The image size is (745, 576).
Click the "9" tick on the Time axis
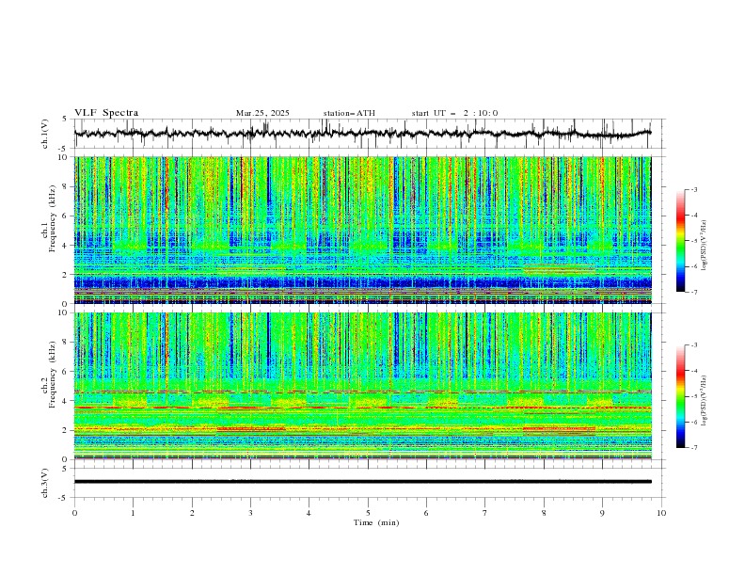point(602,513)
